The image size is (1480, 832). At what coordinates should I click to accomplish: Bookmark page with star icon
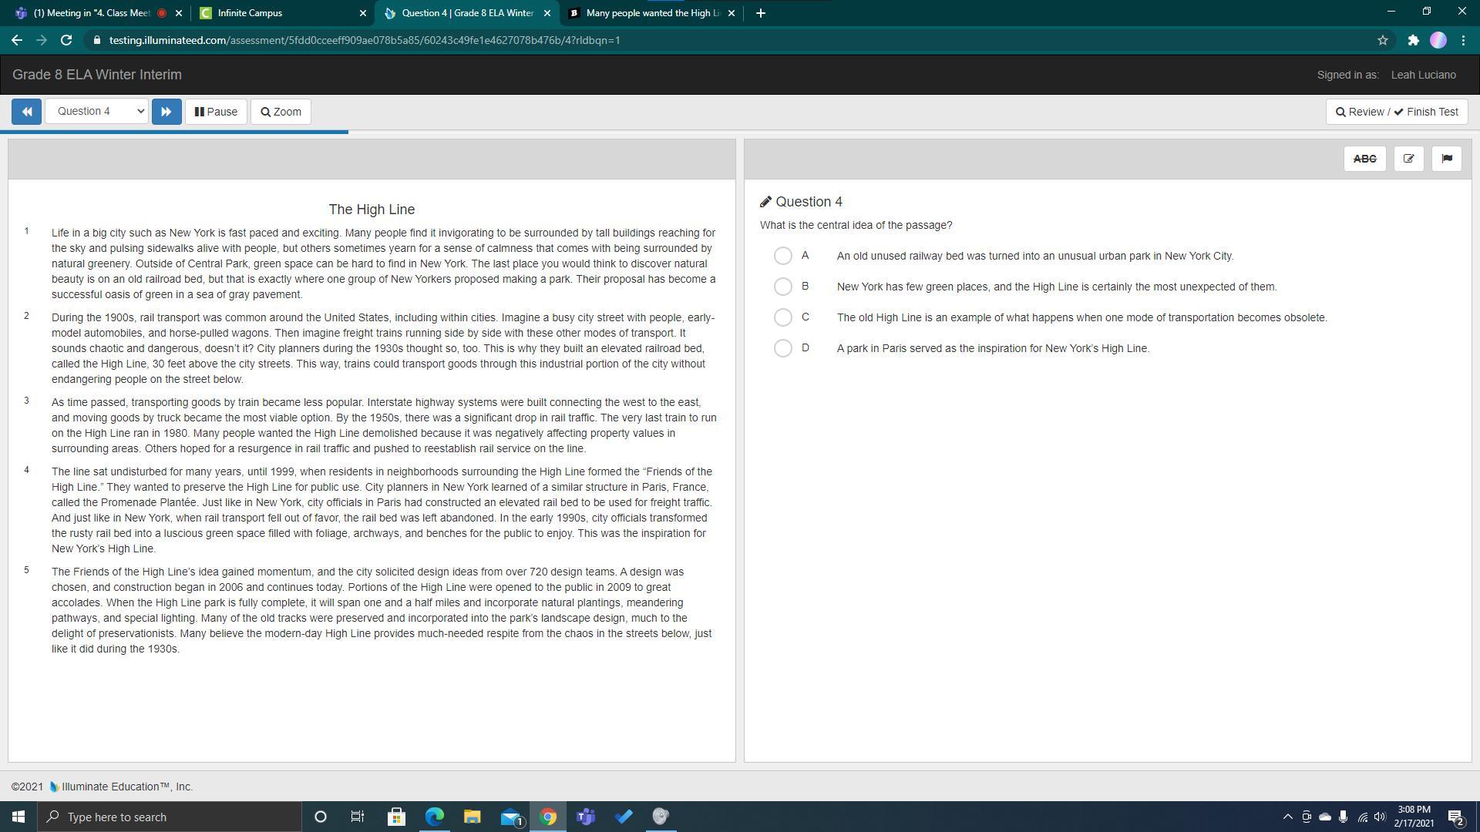1382,40
